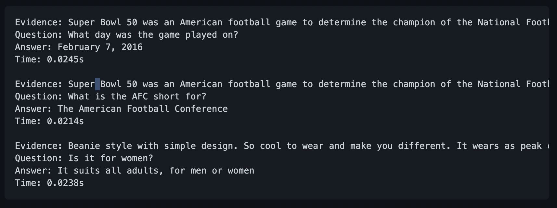Click the 'Time: 0.0245s' line

point(49,59)
